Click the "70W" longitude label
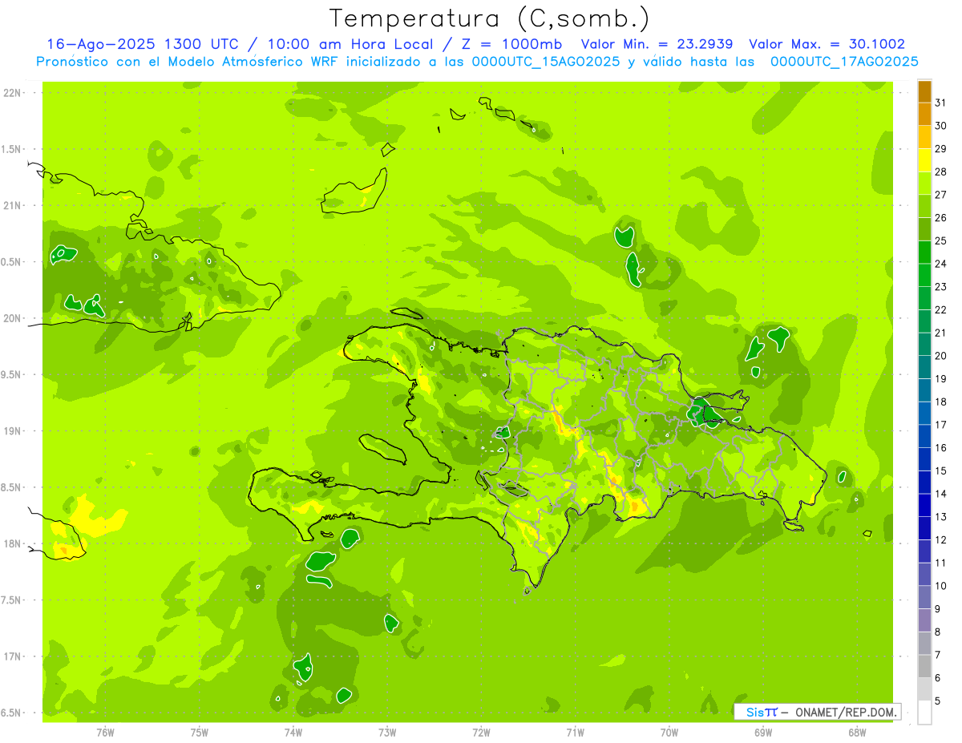Viewport: 962px width, 743px height. (x=669, y=732)
